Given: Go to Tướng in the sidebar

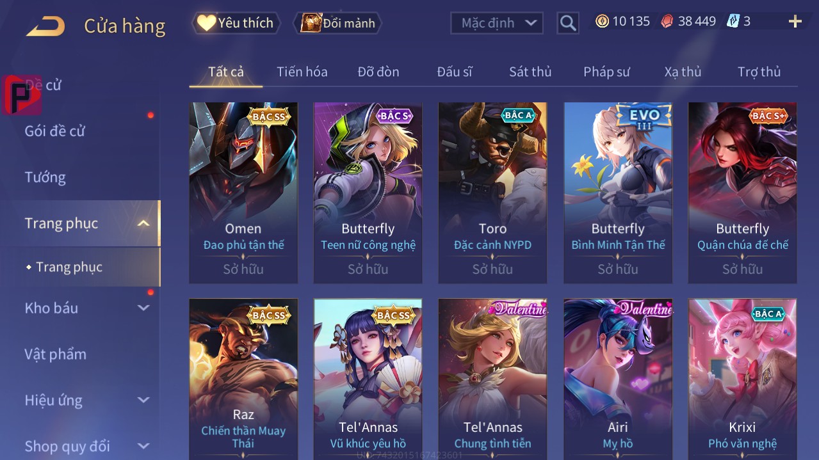Looking at the screenshot, I should click(x=45, y=177).
